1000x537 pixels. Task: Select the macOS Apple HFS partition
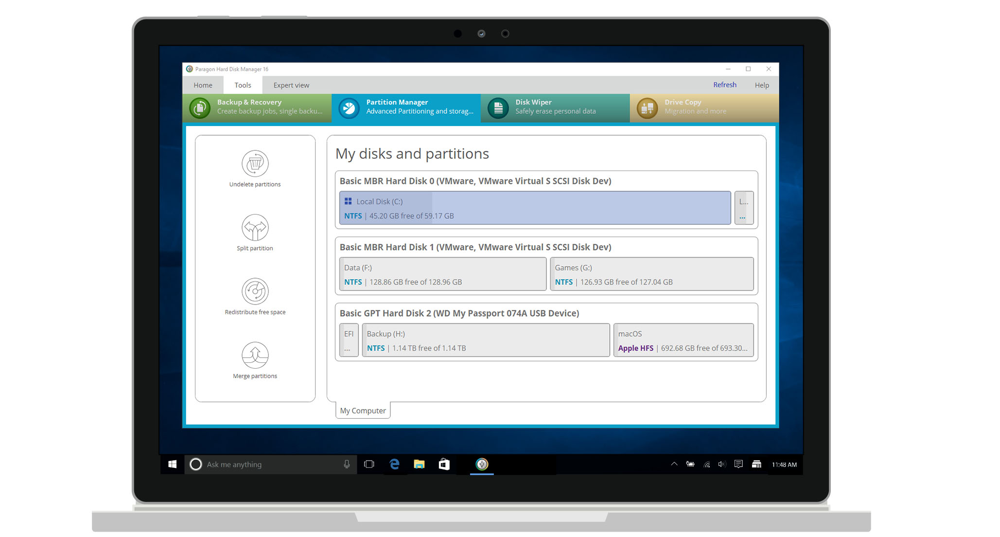click(x=683, y=340)
